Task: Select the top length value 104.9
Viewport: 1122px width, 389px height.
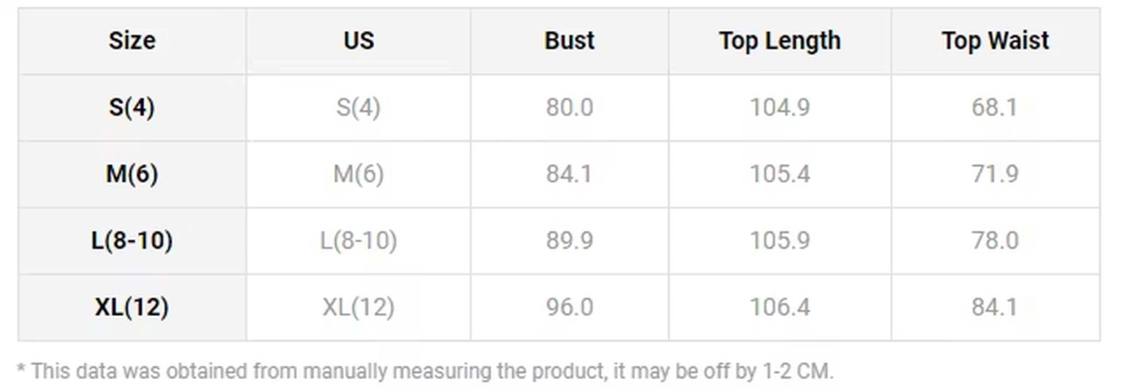Action: pyautogui.click(x=780, y=107)
